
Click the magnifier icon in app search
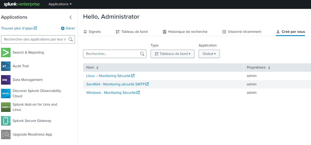[71, 39]
